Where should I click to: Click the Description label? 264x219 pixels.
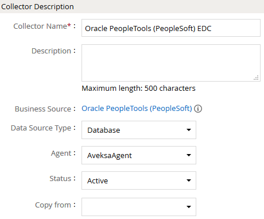click(51, 51)
